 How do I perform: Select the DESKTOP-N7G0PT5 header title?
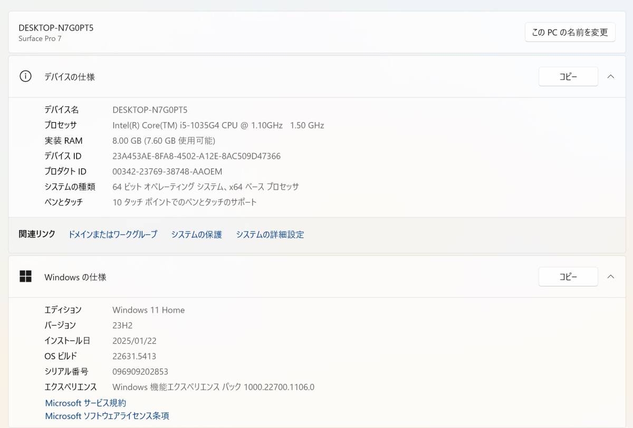click(56, 27)
